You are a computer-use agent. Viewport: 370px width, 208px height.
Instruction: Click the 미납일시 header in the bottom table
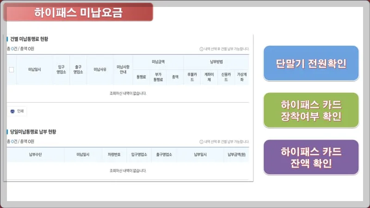(83, 154)
